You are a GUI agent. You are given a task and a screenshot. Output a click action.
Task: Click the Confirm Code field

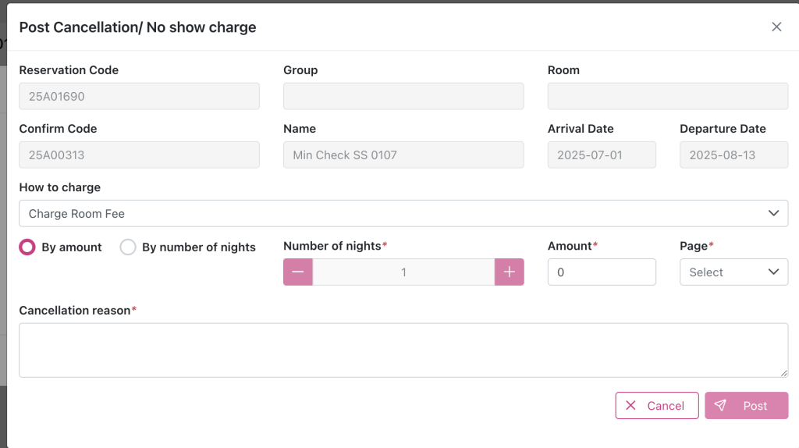coord(139,155)
